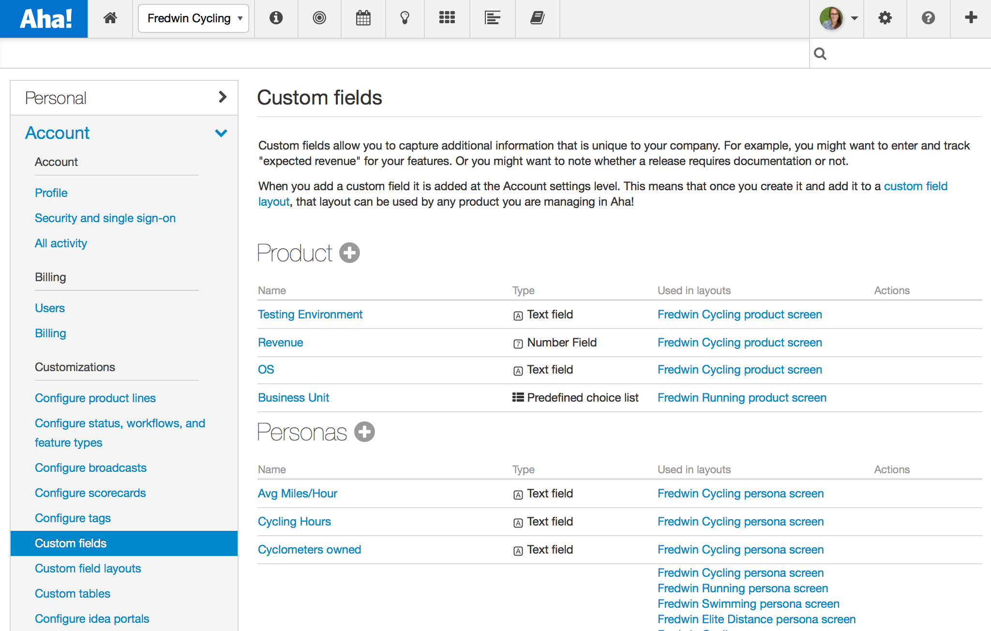Image resolution: width=991 pixels, height=631 pixels.
Task: Open the features grid icon
Action: tap(447, 18)
